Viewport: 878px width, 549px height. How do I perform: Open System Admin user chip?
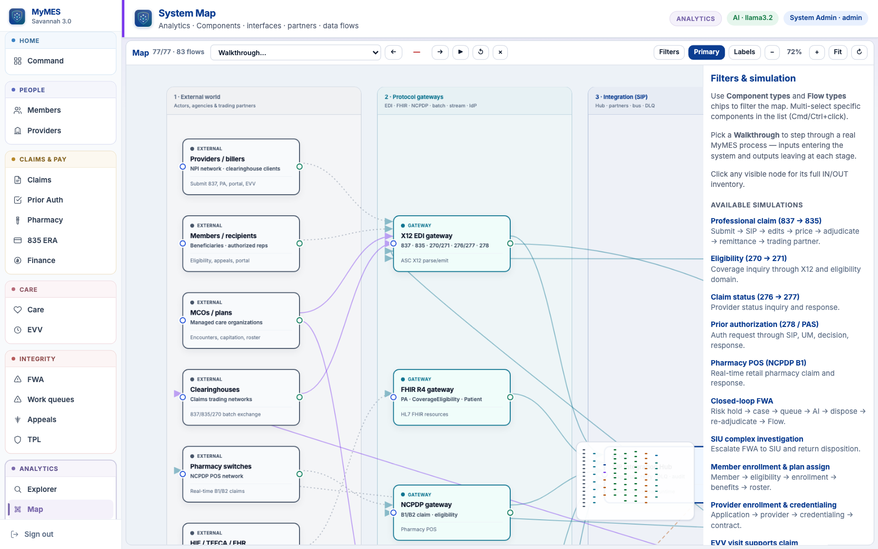(x=826, y=18)
